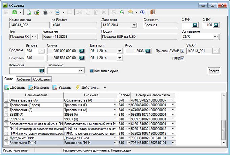Toggle the Ком вкл в сумм checkbox

pos(91,71)
